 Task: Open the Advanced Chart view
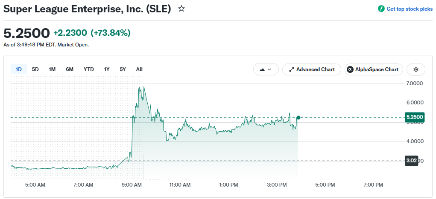312,69
